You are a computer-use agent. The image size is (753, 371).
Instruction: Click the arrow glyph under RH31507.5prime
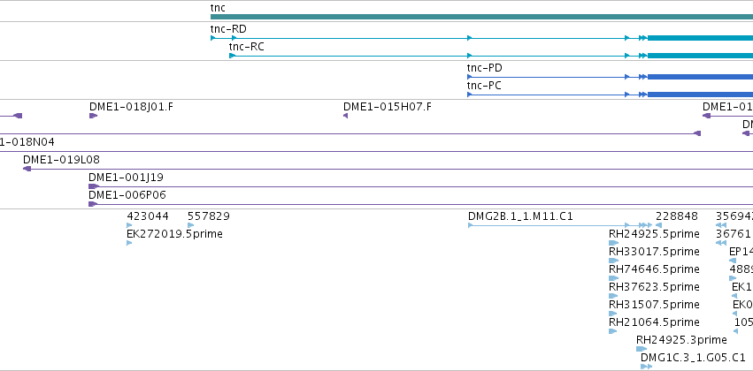[613, 314]
